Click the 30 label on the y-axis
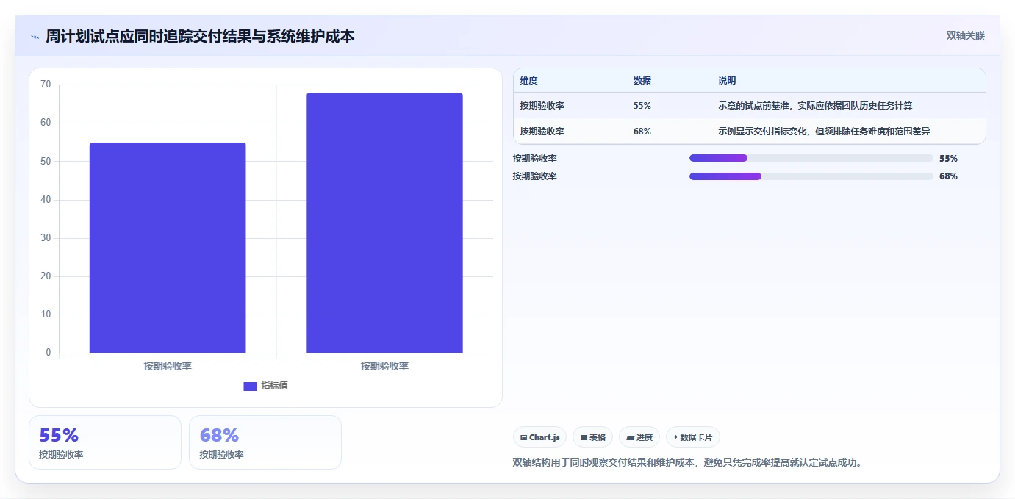This screenshot has width=1015, height=499. [x=46, y=237]
